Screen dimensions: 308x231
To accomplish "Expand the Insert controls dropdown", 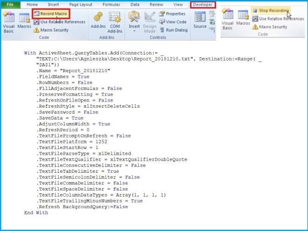I will point(134,21).
